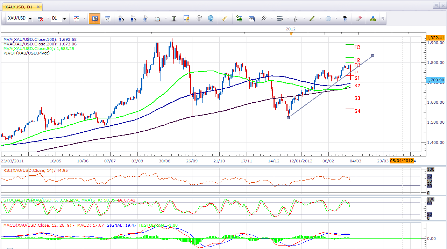
Task: Close the XAU/USD, D1 tab
Action: [x=38, y=7]
